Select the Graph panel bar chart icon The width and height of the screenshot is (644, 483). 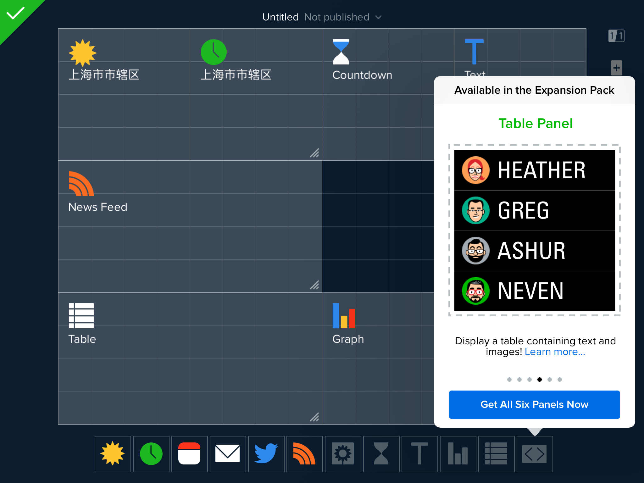(x=344, y=316)
